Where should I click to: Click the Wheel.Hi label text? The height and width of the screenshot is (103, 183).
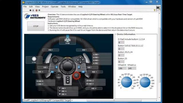pos(122,65)
